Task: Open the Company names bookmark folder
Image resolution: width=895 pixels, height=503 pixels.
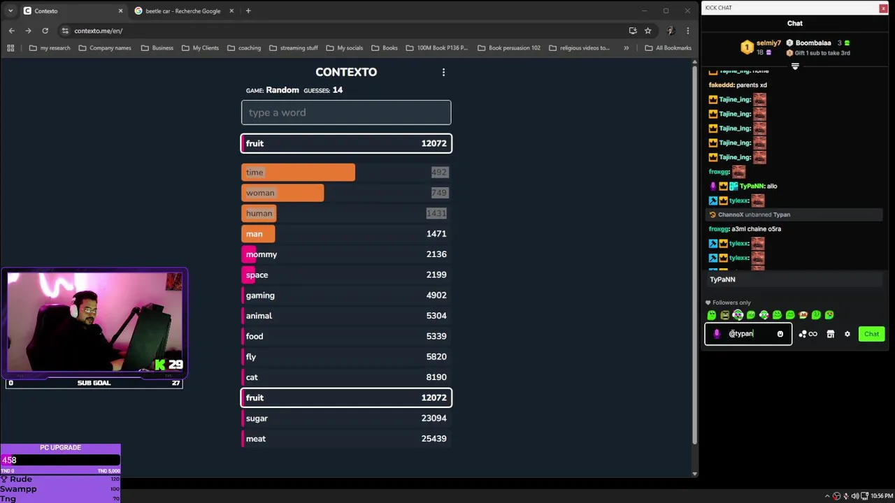Action: tap(105, 48)
